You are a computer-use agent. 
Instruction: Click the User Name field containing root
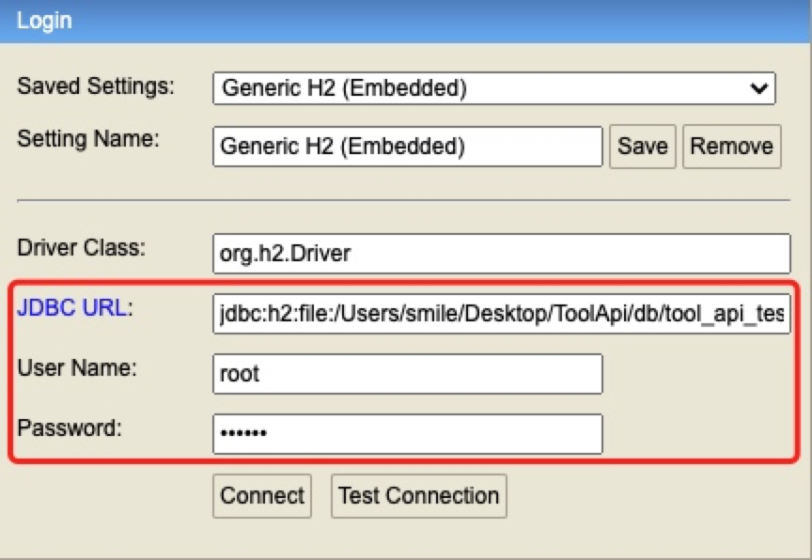tap(407, 374)
